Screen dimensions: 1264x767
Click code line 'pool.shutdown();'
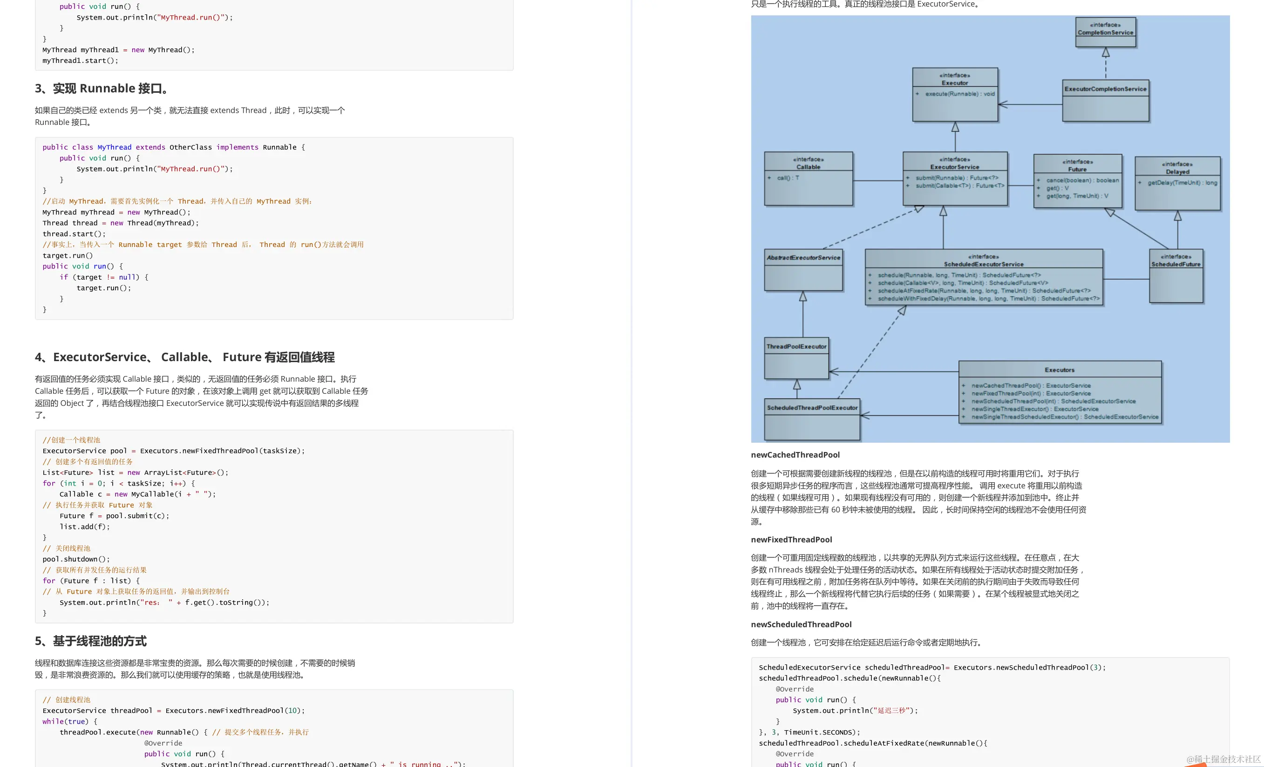76,559
